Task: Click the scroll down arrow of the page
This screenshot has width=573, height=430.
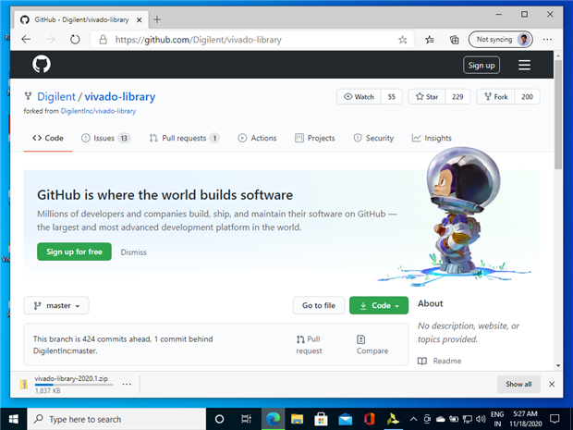Action: tap(558, 365)
